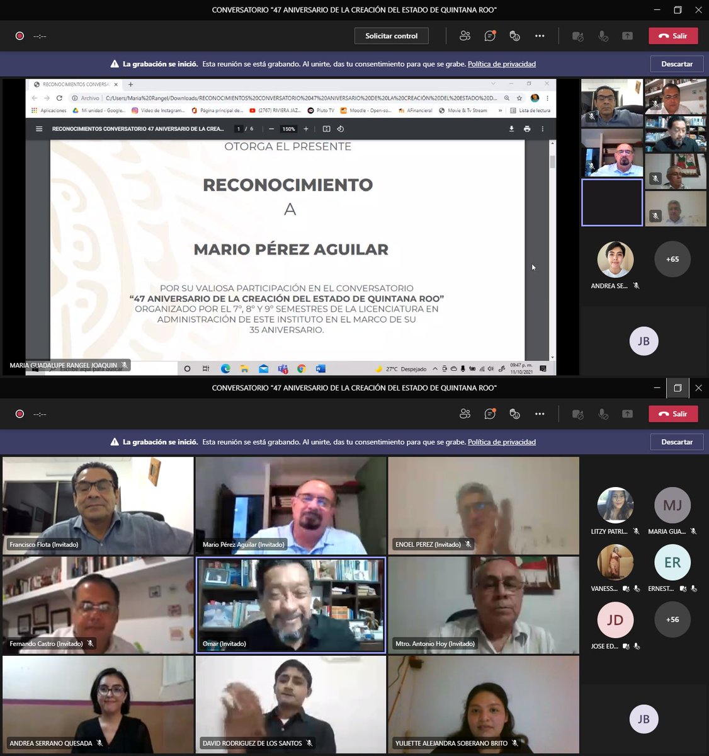Open reactions in the bottom meeting window
Screen dimensions: 709x756
point(514,414)
